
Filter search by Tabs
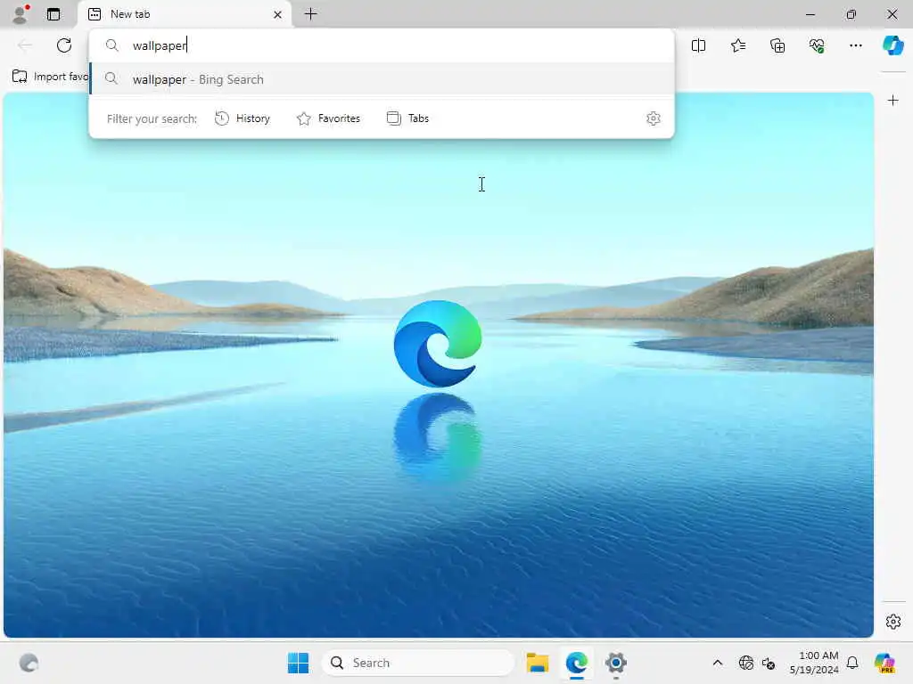coord(407,118)
